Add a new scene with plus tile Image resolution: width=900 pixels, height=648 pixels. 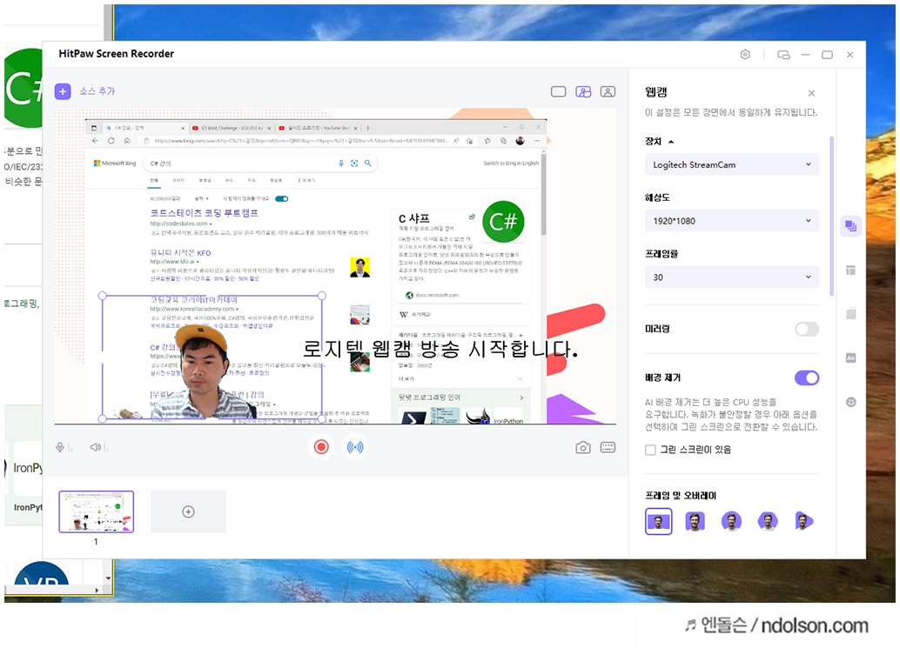188,511
